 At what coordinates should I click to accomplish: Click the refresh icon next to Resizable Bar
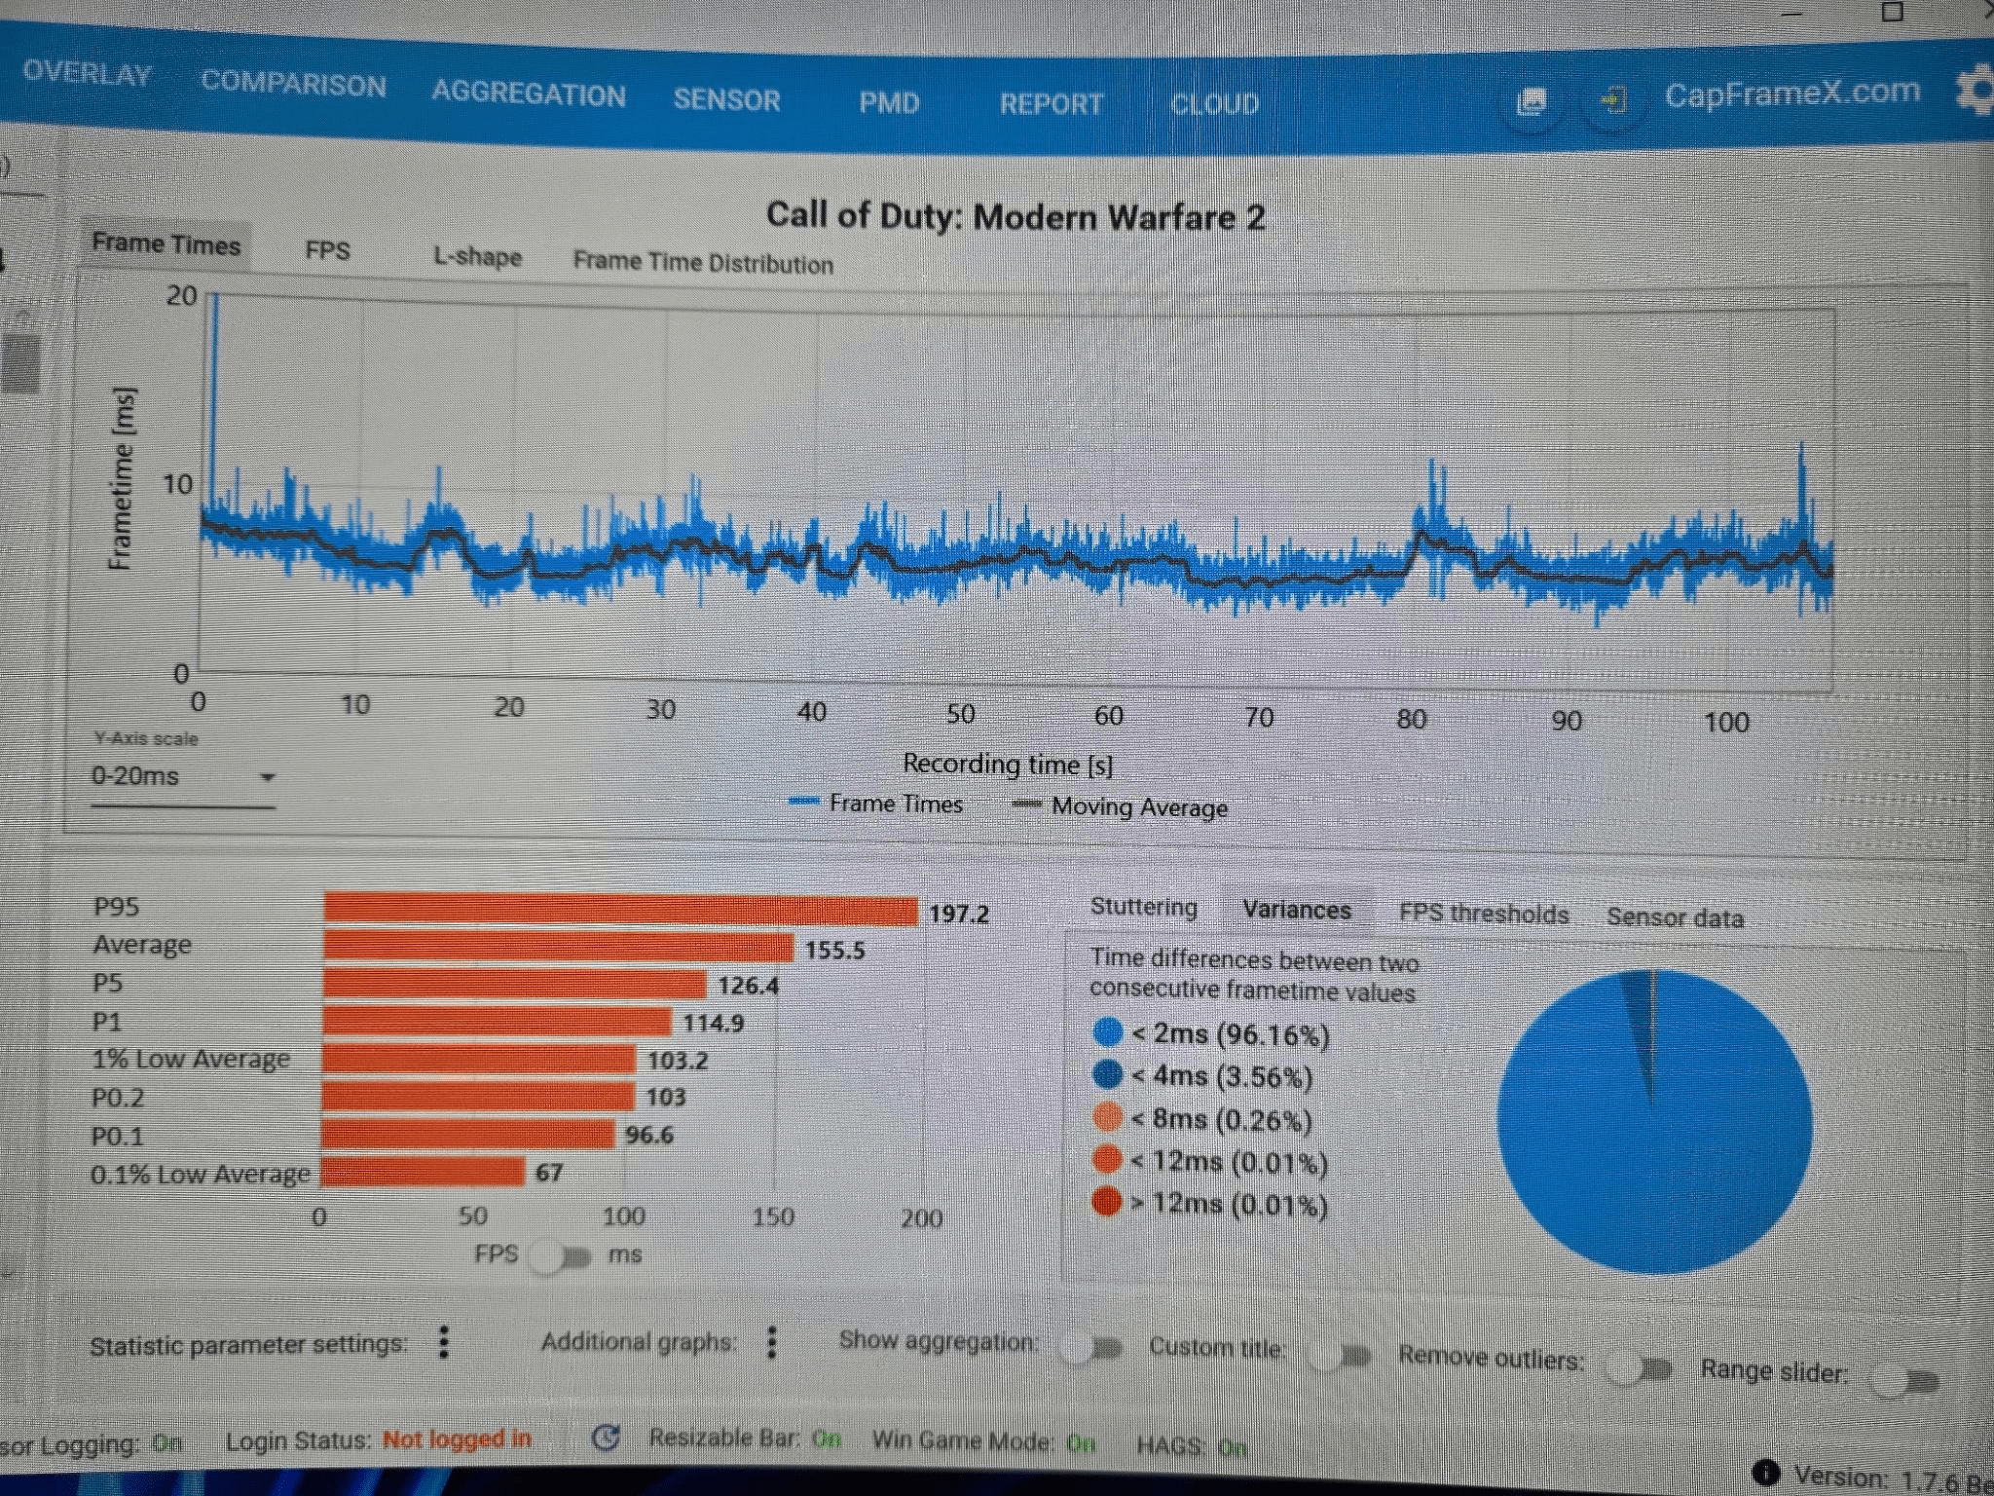(606, 1438)
